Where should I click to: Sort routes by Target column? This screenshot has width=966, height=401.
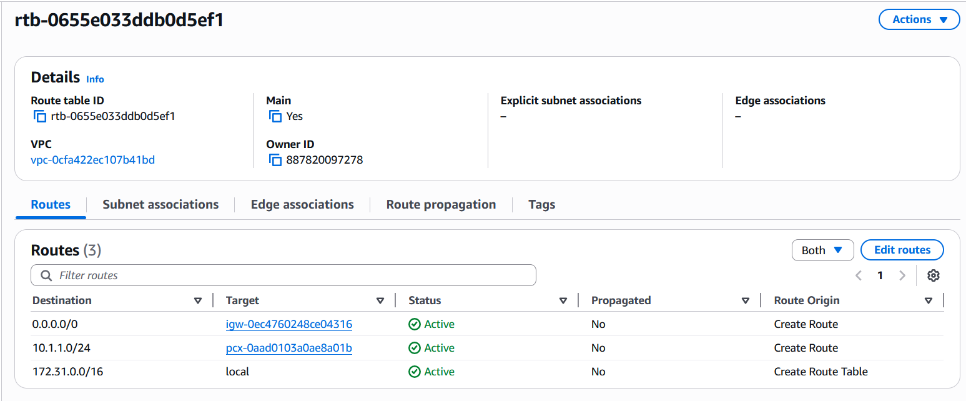[380, 300]
